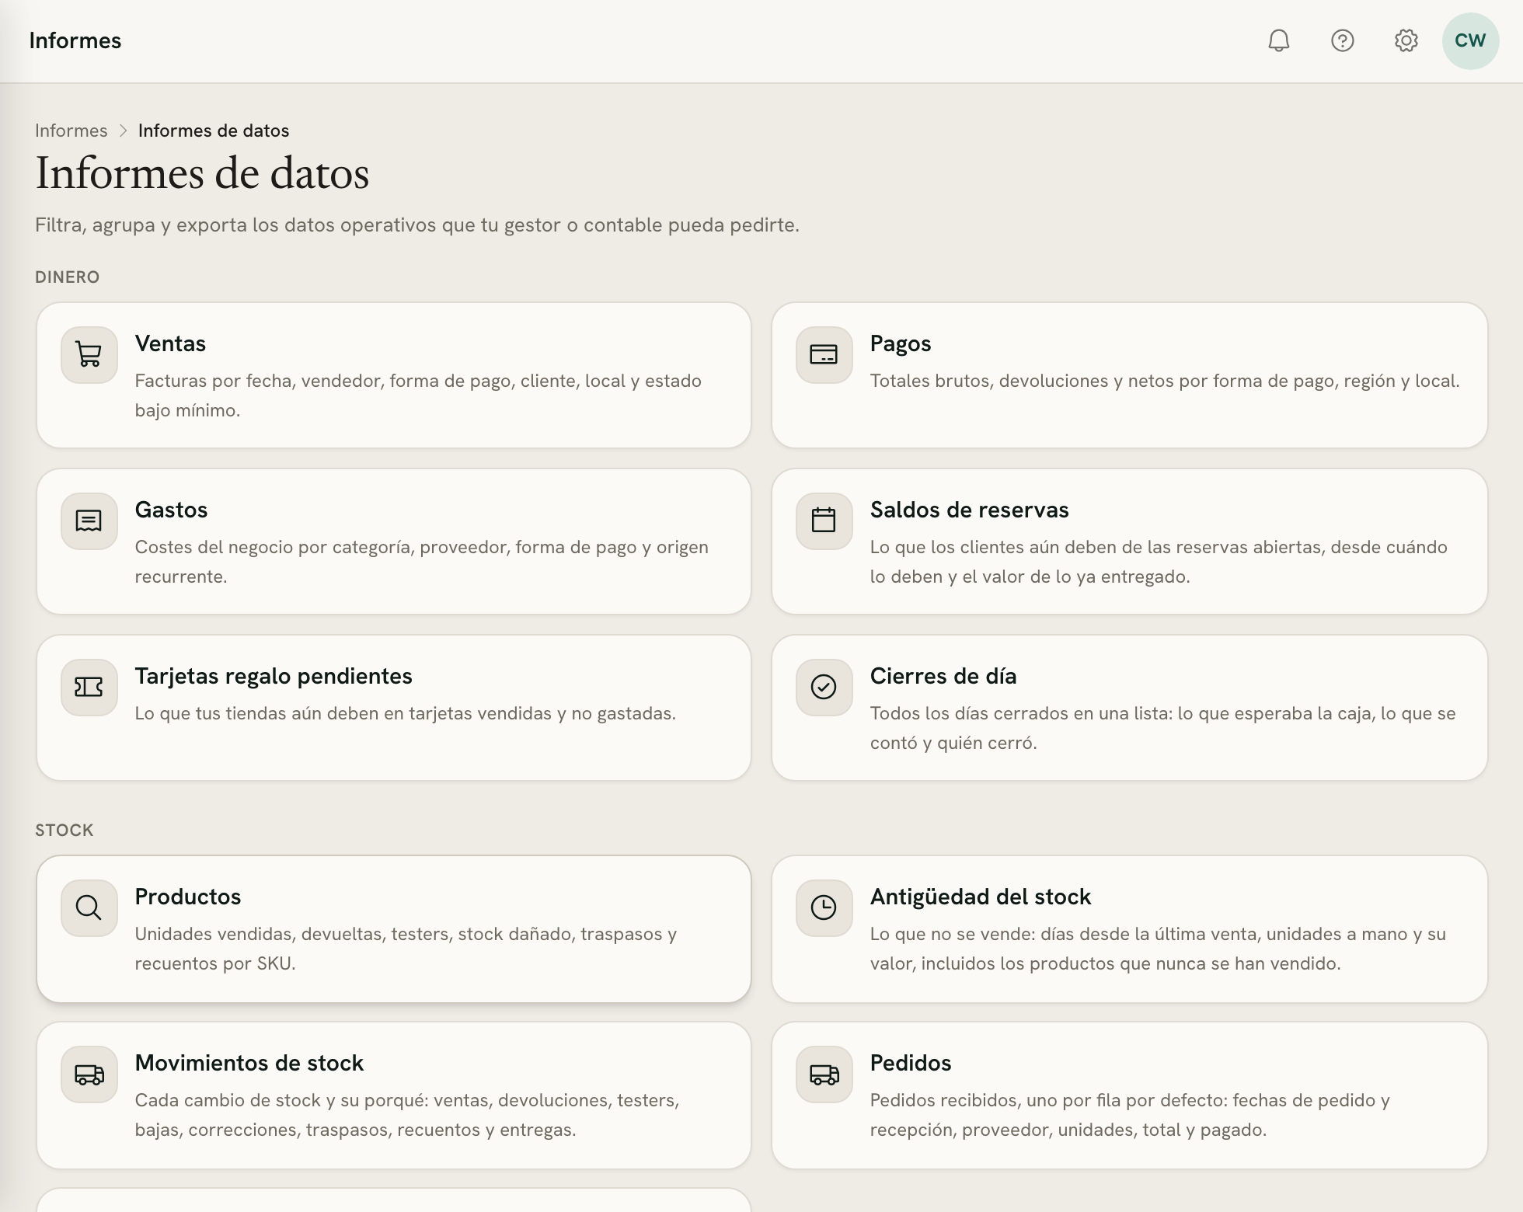Click the clock icon for Antigüedad del stock

824,908
